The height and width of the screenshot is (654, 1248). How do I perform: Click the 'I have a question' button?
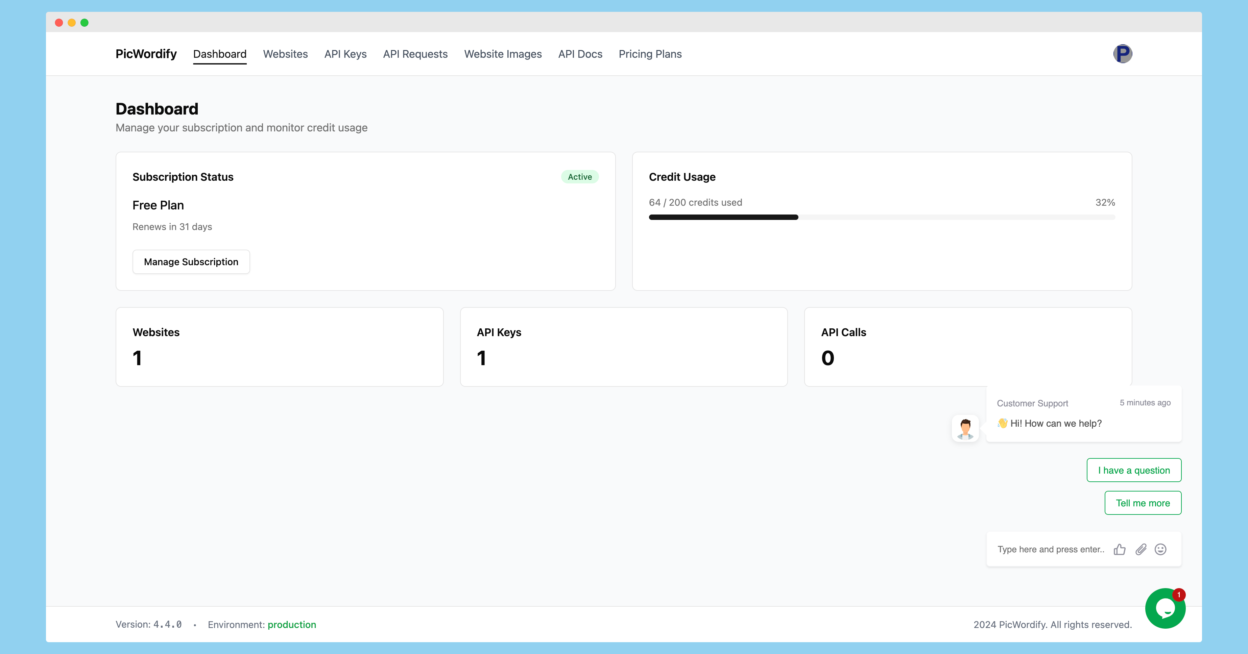coord(1134,470)
